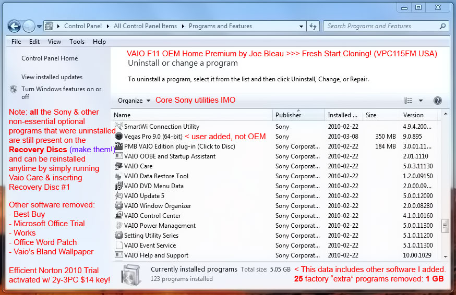Screen dimensions: 456x295
Task: Select VAIO OOBE and Startup Assistant icon
Action: click(118, 156)
